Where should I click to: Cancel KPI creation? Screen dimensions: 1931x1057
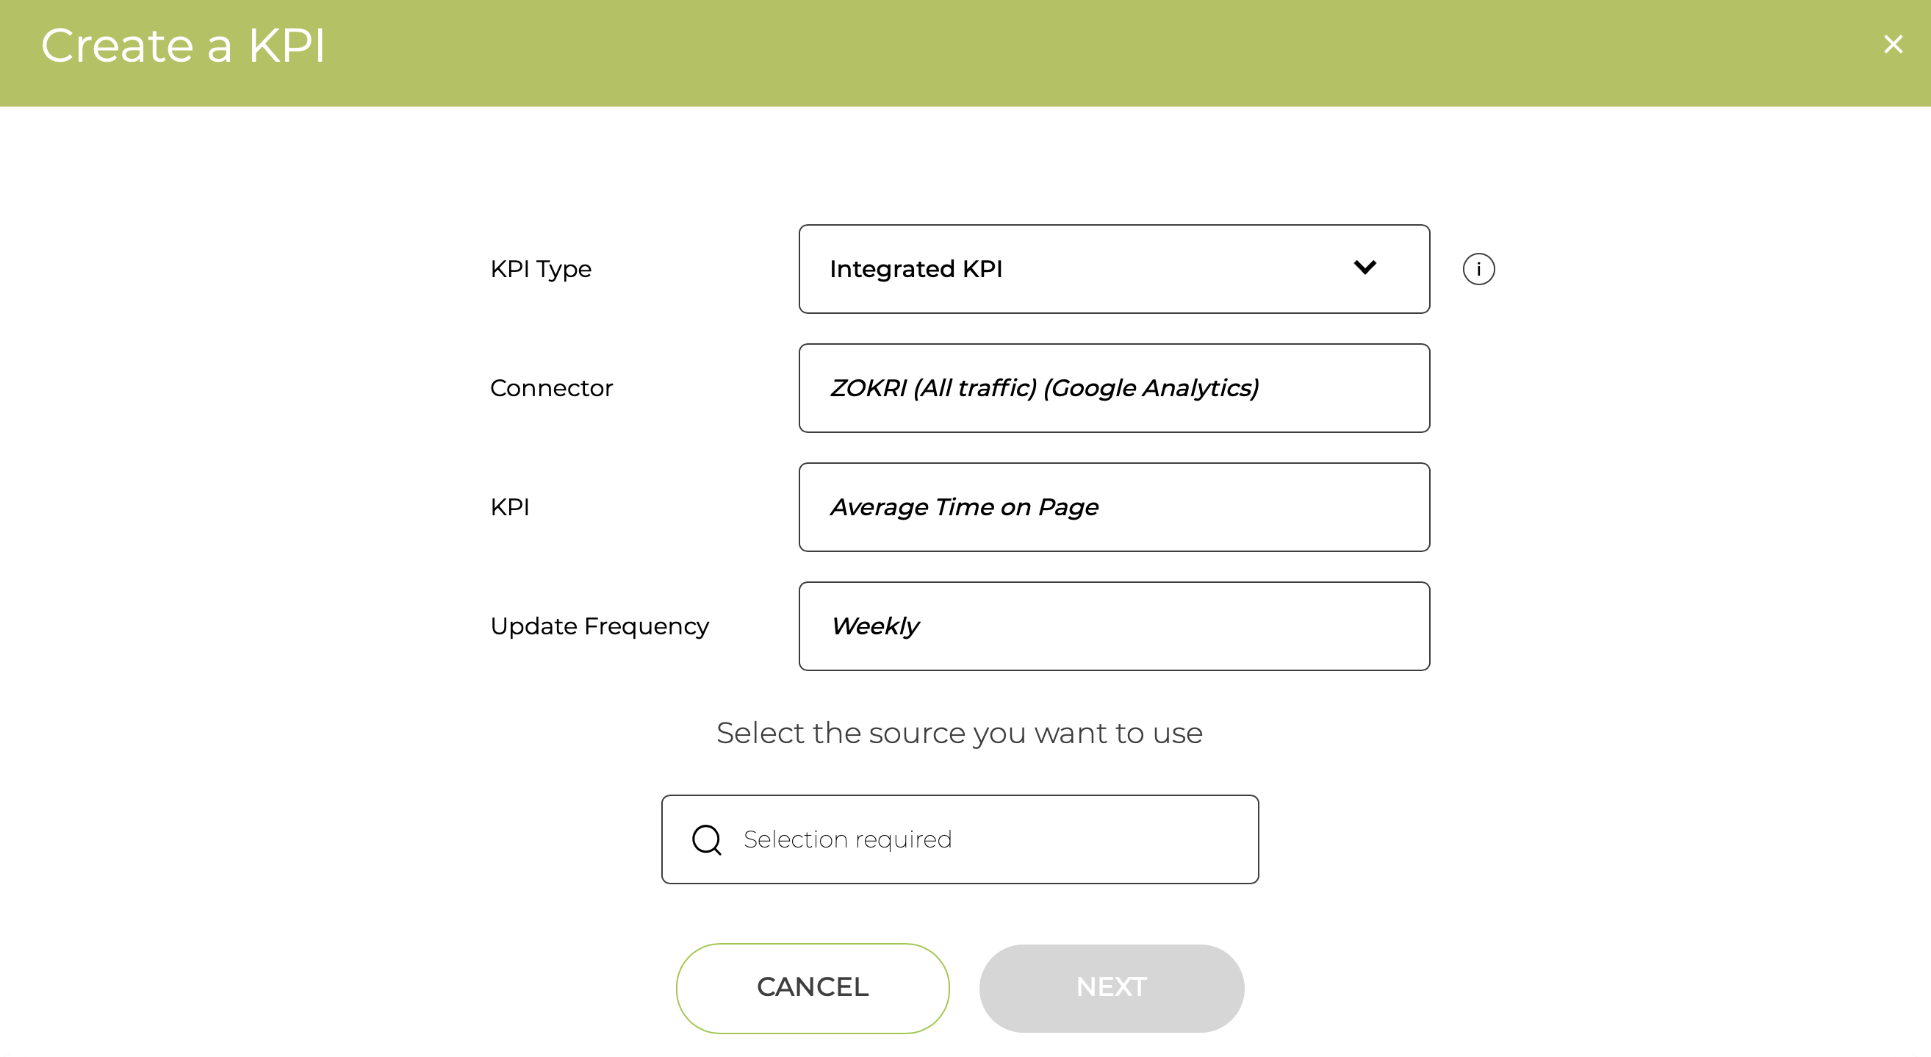click(813, 988)
